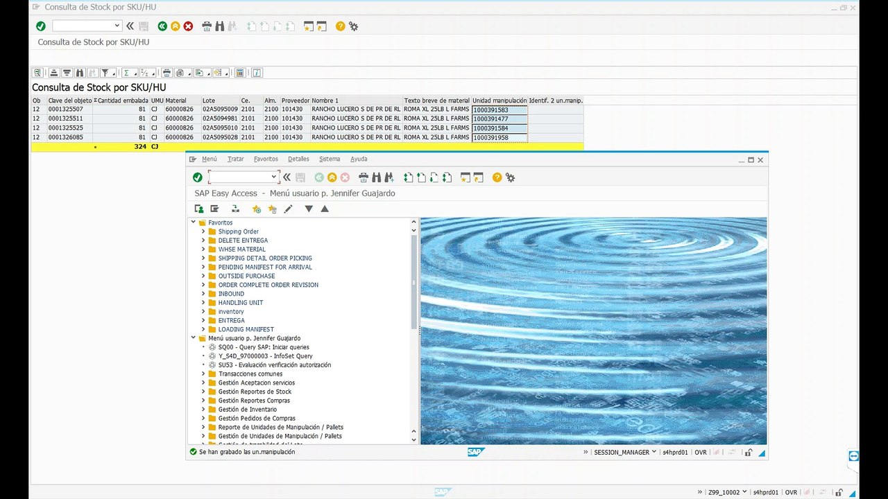Click the Subtotals icon in the ALV toolbar
The image size is (888, 499).
click(x=146, y=73)
